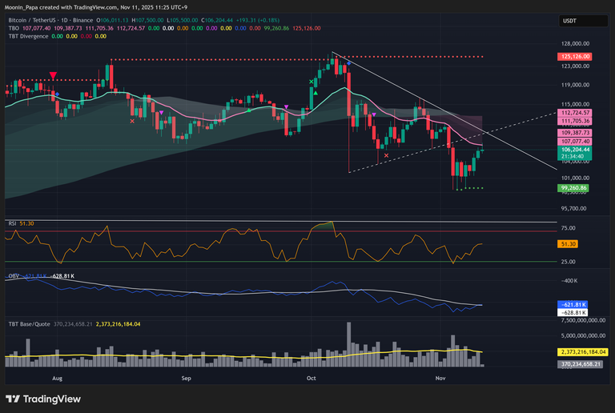Click the large red down-triangle signal marker
615x413 pixels.
tap(53, 75)
